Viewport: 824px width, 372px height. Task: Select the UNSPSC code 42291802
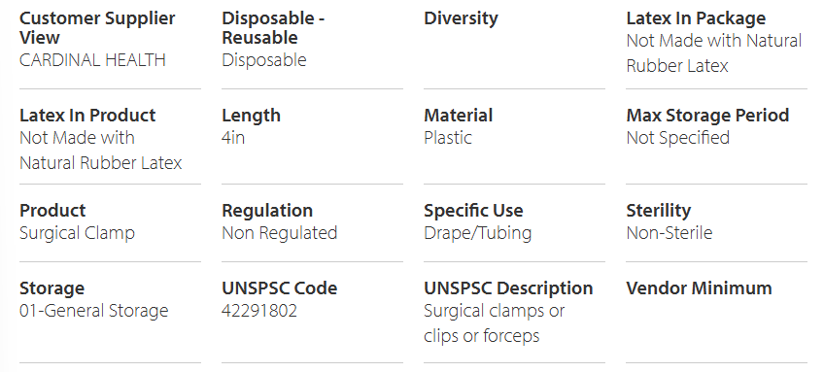point(259,311)
